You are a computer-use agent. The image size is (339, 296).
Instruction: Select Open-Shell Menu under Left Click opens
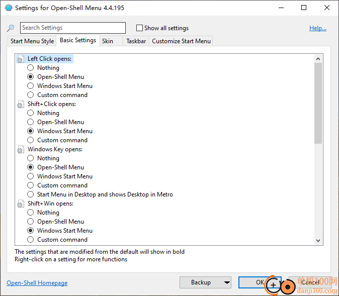pos(31,77)
